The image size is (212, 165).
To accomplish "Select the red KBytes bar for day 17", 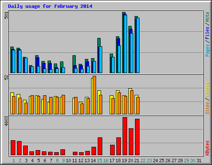I will tap(112, 150).
